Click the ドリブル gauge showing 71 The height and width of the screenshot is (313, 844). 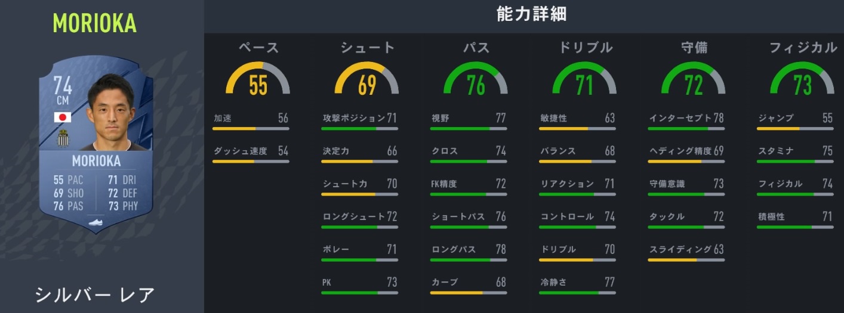click(x=584, y=80)
